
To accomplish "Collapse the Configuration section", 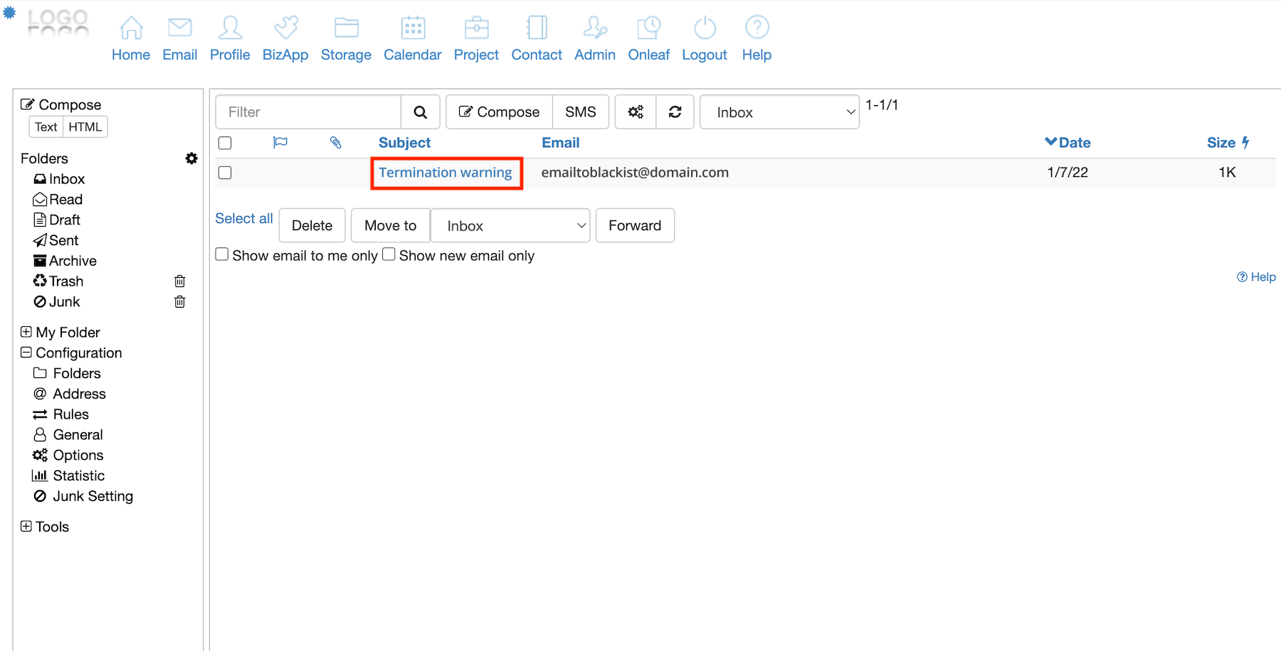I will coord(26,353).
